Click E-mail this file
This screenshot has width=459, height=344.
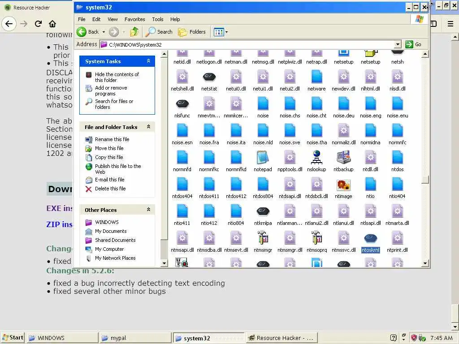pos(109,180)
